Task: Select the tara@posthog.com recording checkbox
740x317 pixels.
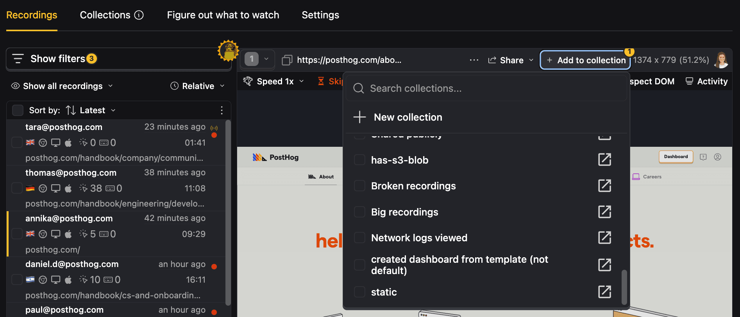Action: pos(17,142)
